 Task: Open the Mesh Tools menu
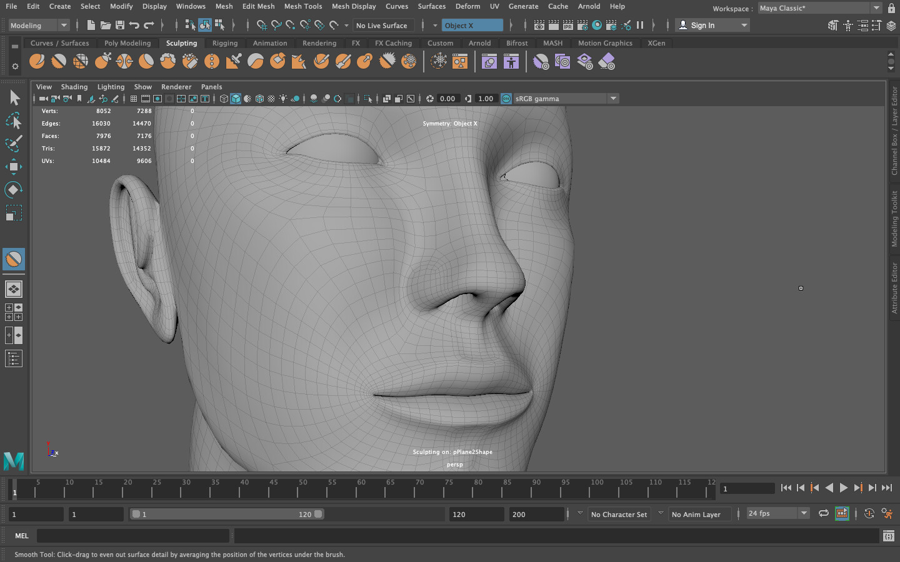[x=303, y=6]
